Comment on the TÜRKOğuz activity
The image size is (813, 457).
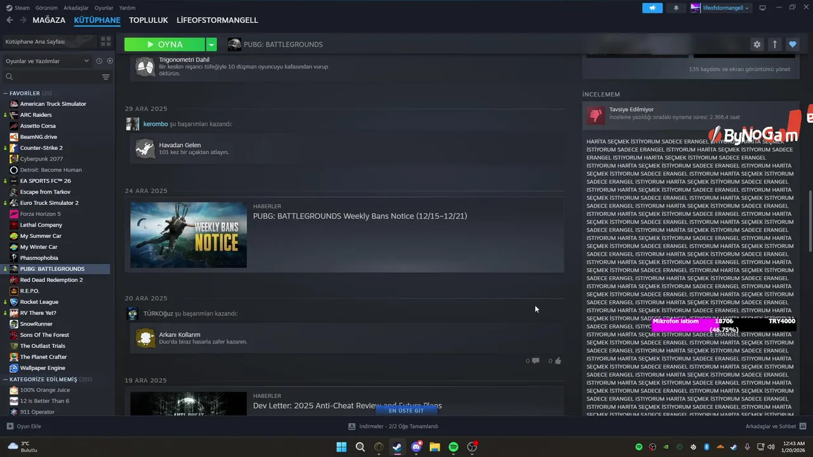(535, 361)
